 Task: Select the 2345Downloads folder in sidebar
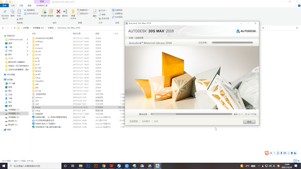(x=15, y=39)
